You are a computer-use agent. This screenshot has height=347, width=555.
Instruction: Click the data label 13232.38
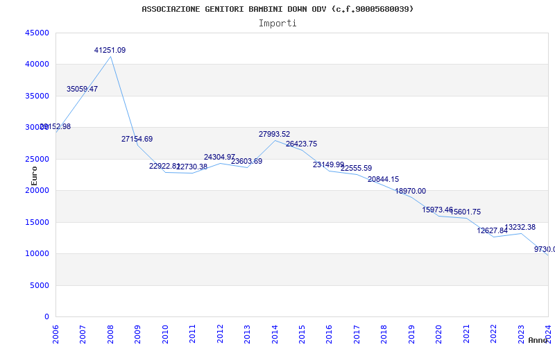[520, 228]
